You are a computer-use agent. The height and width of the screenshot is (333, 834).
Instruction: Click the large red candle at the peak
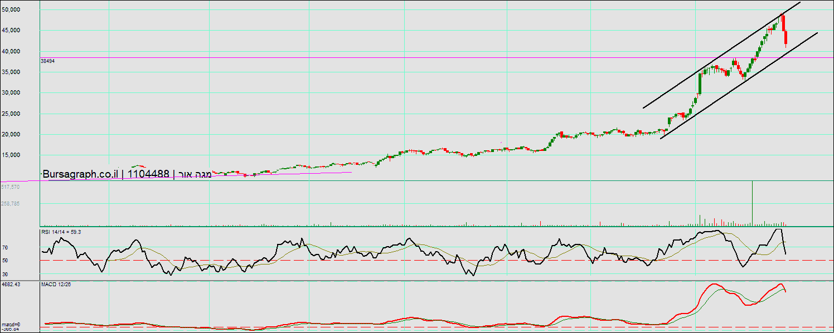(x=783, y=23)
